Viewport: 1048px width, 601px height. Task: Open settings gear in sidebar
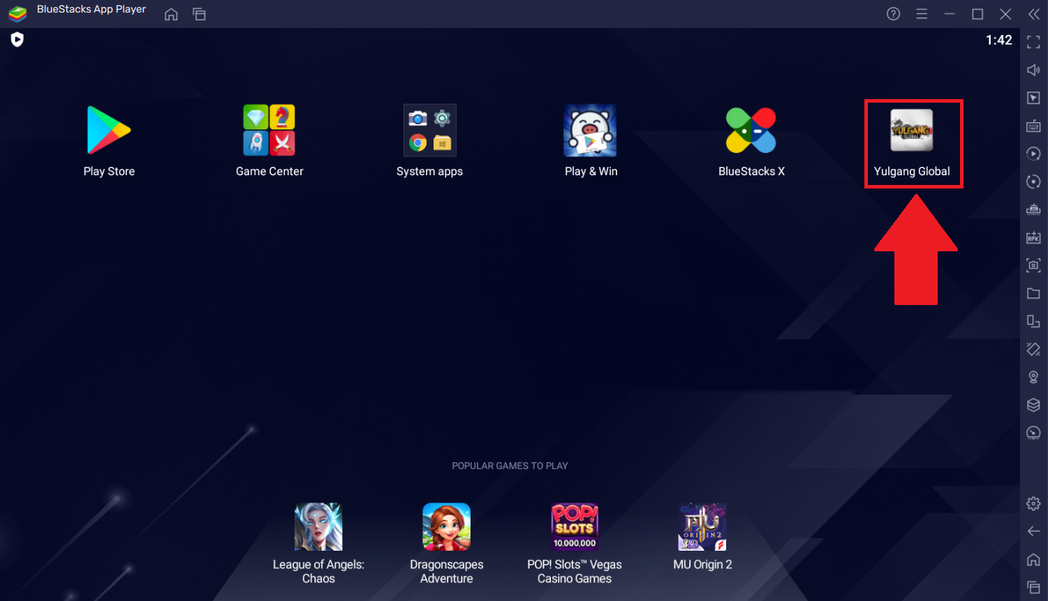[1034, 503]
